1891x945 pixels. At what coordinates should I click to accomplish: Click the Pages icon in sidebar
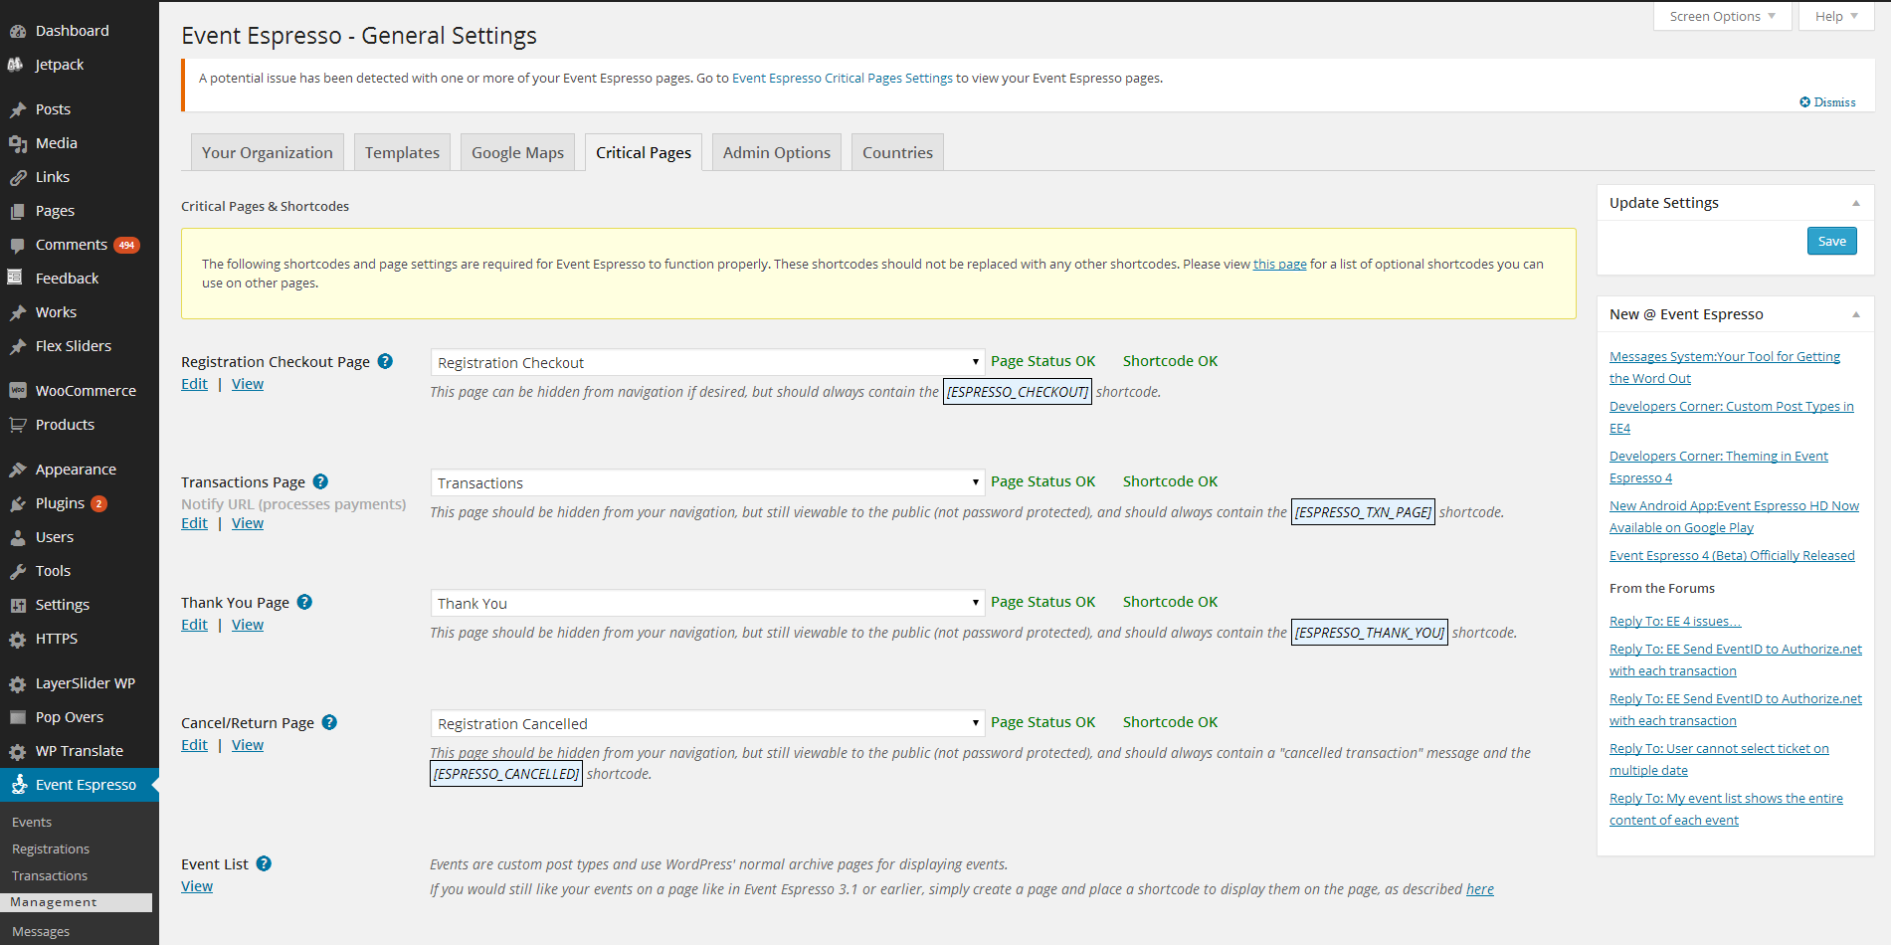(x=17, y=211)
